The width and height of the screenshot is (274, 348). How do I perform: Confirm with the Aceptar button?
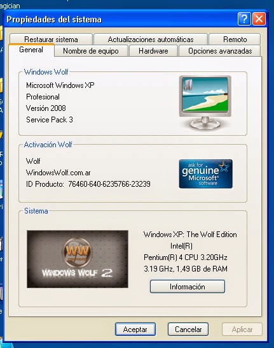point(135,330)
